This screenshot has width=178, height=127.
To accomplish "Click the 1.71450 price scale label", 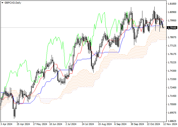I will click(172, 96).
